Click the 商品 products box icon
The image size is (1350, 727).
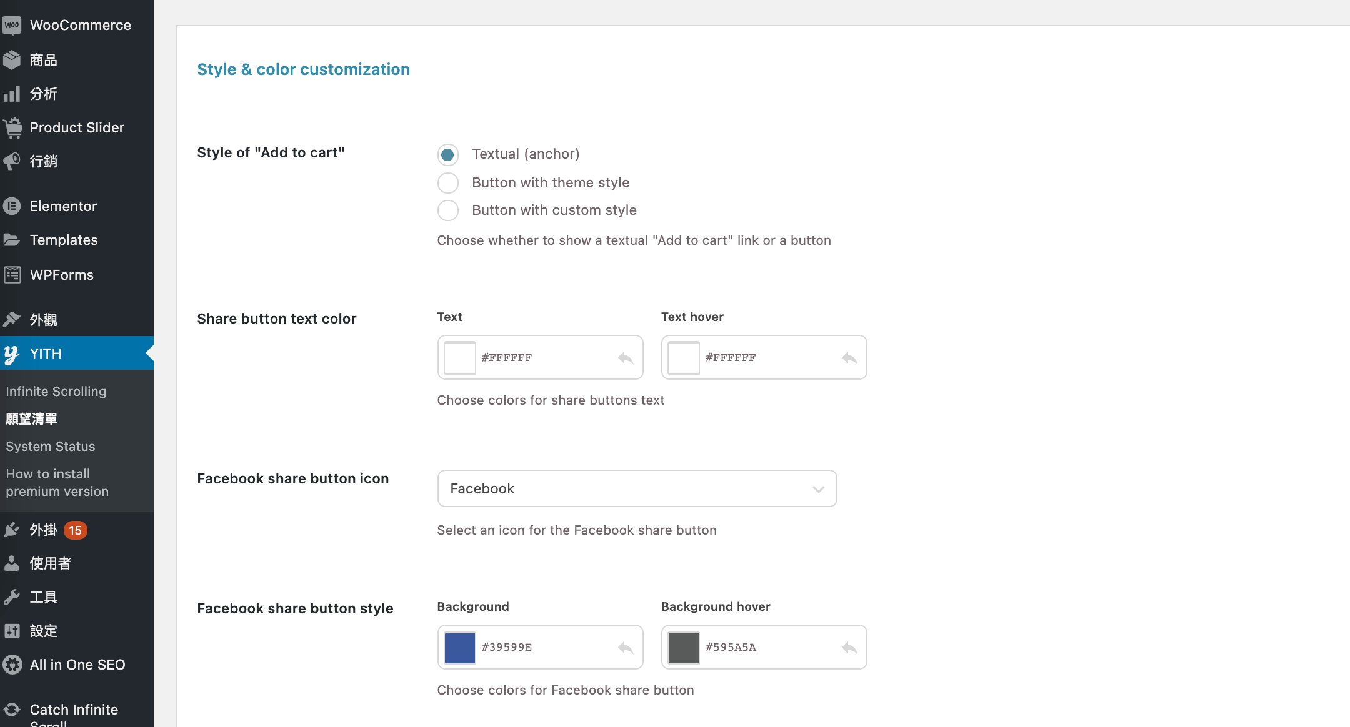(x=12, y=60)
